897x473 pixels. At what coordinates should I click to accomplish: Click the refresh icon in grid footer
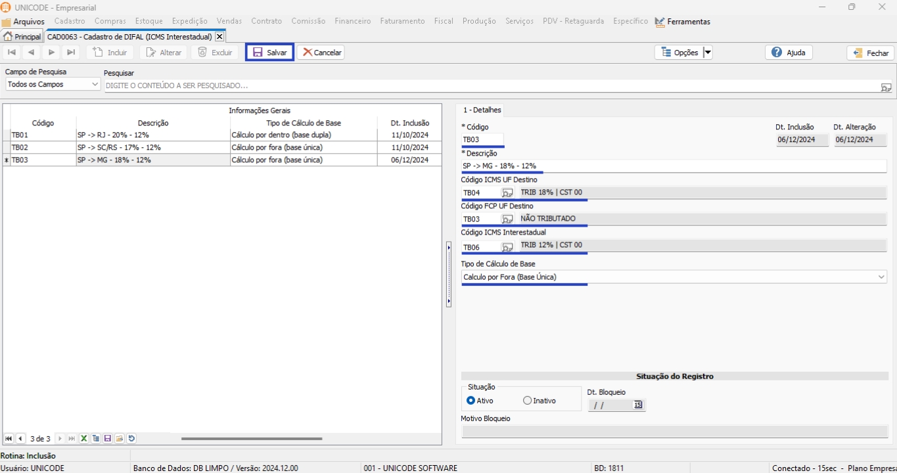(x=131, y=439)
